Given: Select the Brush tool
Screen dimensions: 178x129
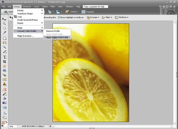Looking at the screenshot, I should [4, 94].
